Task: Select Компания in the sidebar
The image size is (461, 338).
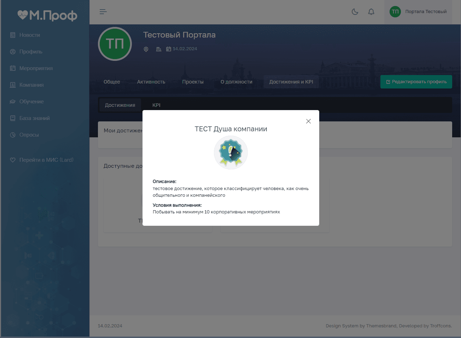Action: 31,85
